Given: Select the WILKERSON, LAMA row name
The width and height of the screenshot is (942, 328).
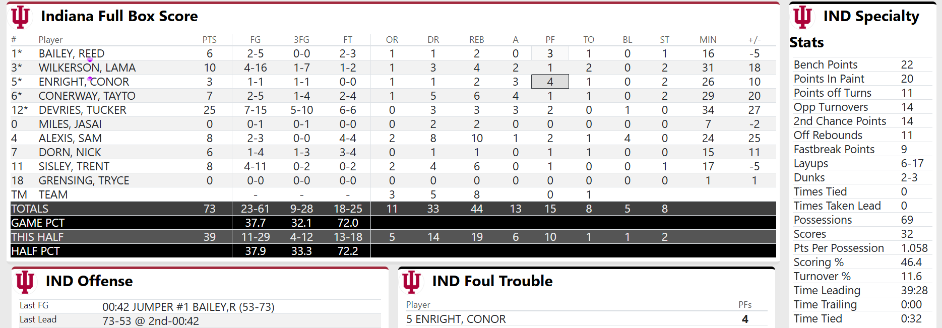Looking at the screenshot, I should (x=87, y=68).
